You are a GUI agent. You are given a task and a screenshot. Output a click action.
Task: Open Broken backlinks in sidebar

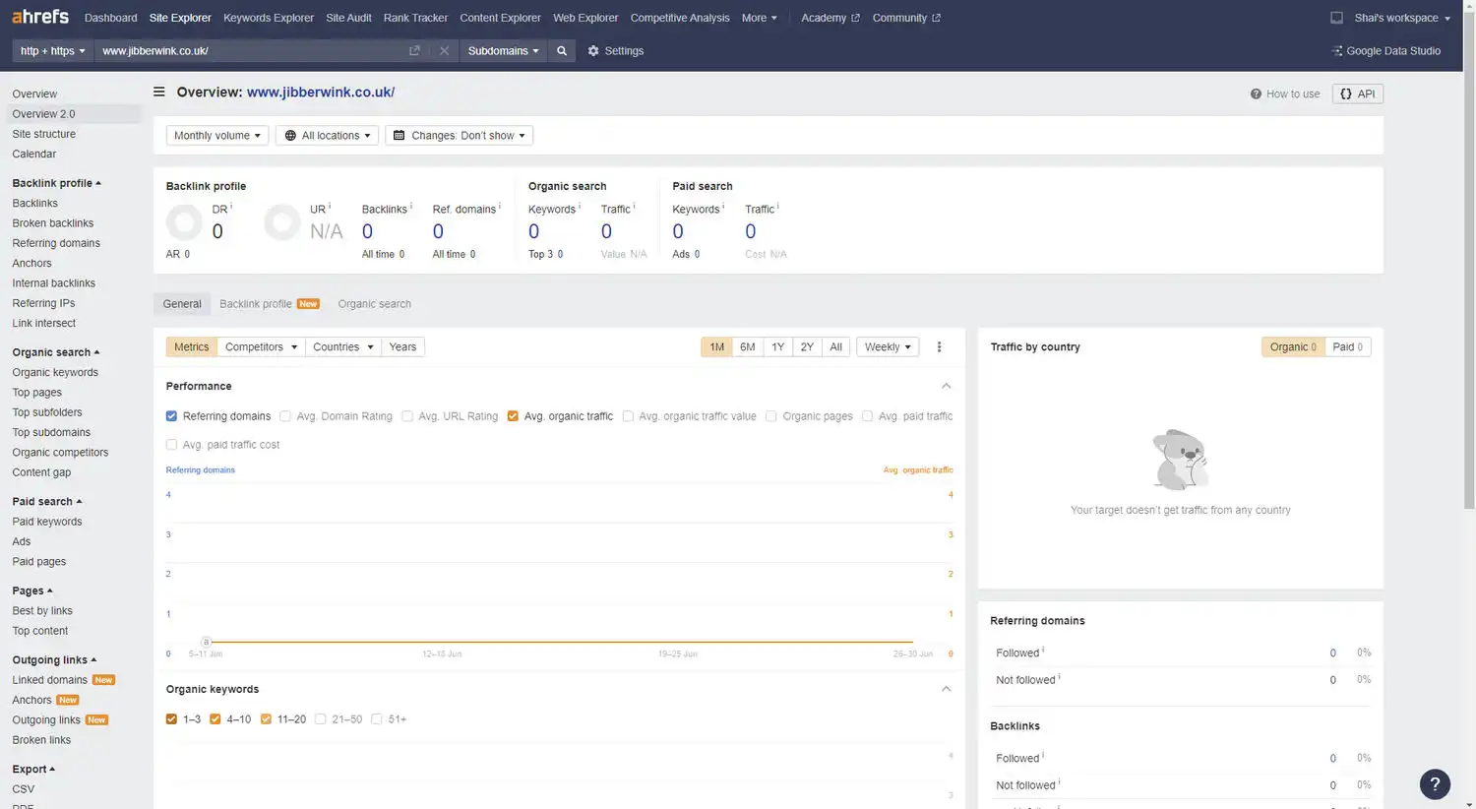click(52, 223)
